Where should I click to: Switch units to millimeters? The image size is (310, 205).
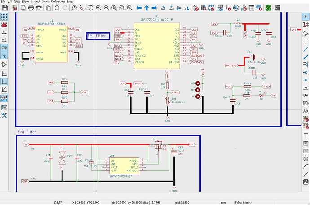[4, 47]
